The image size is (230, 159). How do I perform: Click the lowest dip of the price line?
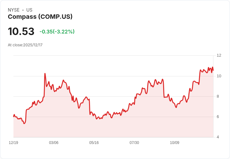click(x=24, y=123)
